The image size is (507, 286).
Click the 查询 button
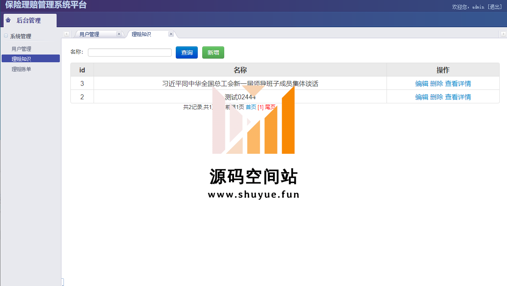point(187,52)
